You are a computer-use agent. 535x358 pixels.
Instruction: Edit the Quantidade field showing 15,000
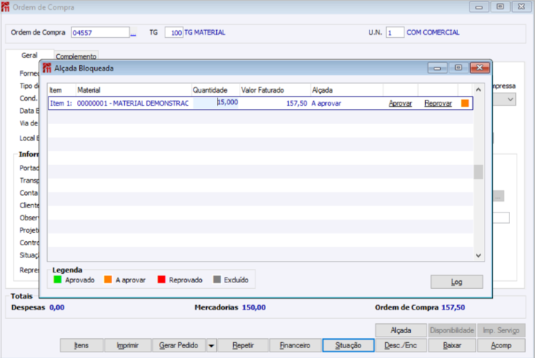pos(216,103)
